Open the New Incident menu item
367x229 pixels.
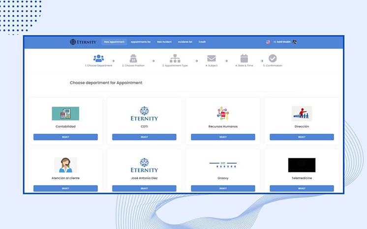pos(164,42)
